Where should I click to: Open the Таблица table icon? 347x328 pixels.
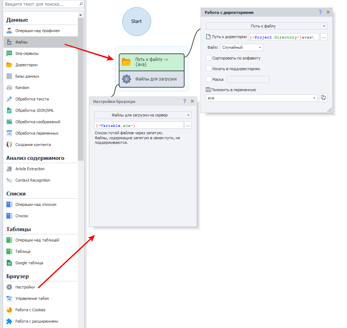click(9, 251)
